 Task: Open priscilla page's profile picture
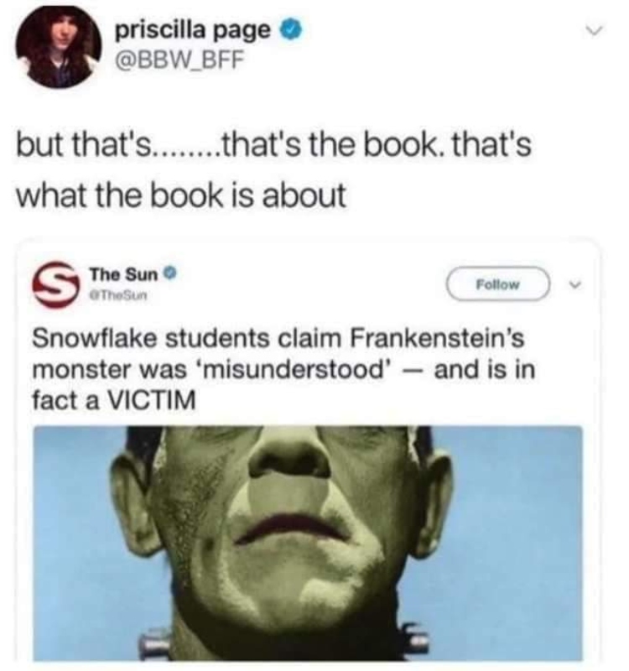pyautogui.click(x=59, y=46)
